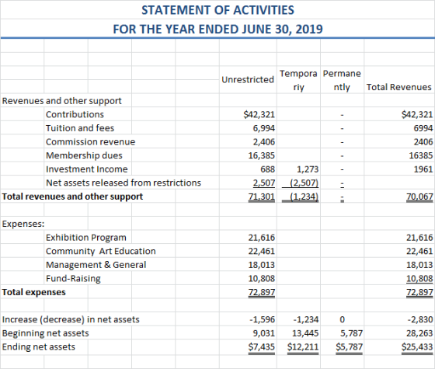Select Total Revenues value 16385
Screen dimensions: 435x369
tap(421, 155)
